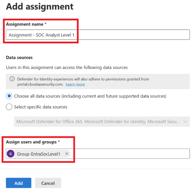
Task: Click empty space in the Assign users and groups field
Action: click(x=129, y=153)
